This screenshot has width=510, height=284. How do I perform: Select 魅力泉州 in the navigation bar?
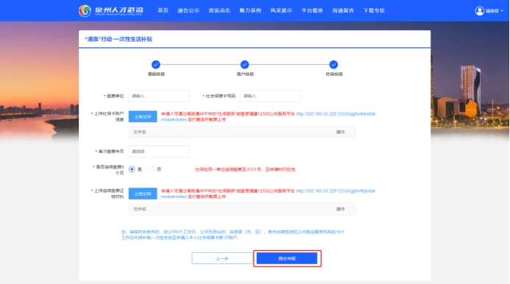(x=250, y=10)
